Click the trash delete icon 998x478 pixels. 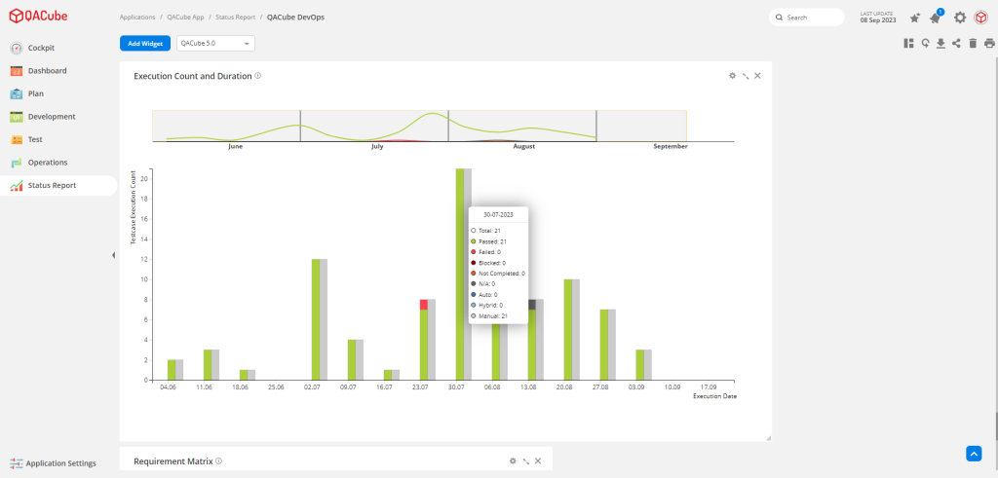click(x=973, y=43)
